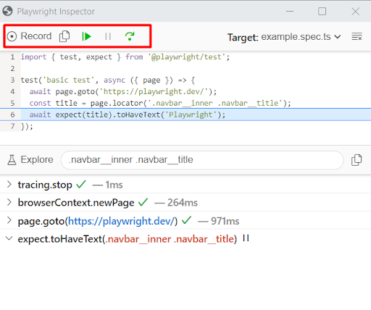
Task: Click code line 5 const title locator
Action: point(160,104)
